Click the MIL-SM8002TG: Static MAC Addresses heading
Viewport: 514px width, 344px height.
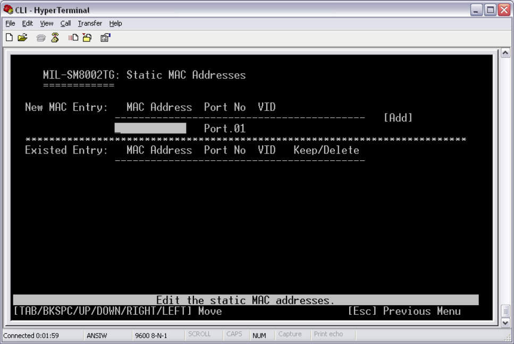[144, 75]
